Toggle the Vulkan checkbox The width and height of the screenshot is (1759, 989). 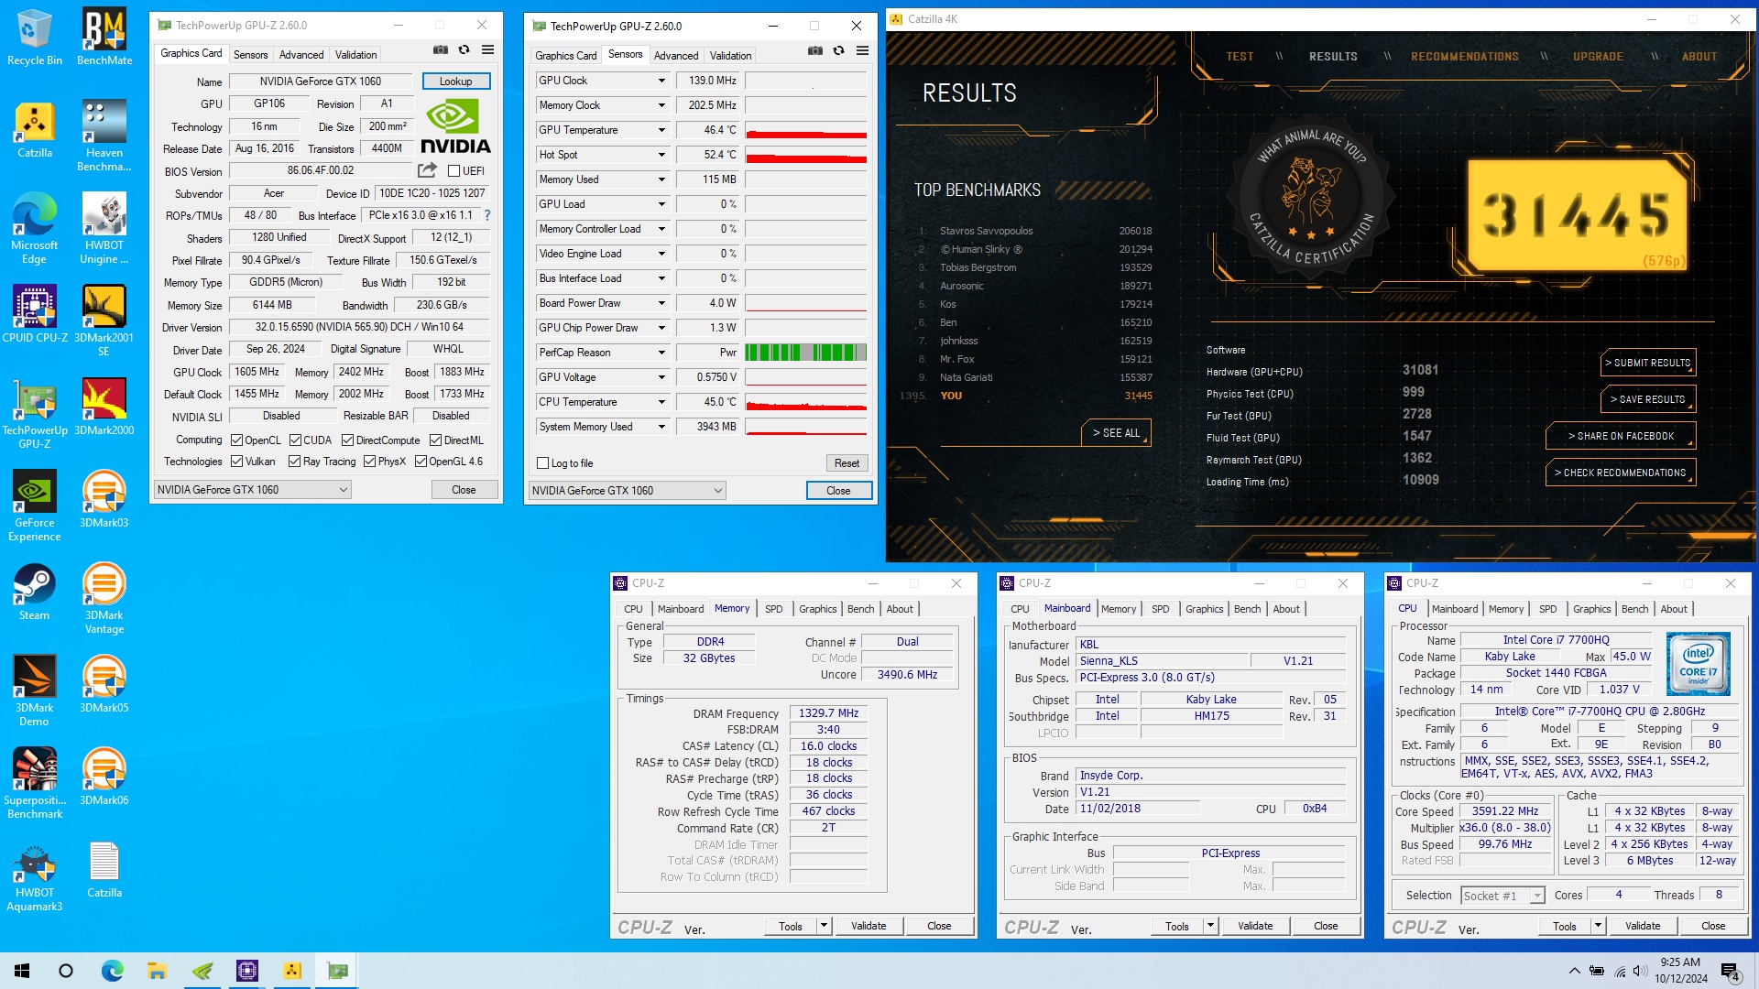[x=236, y=462]
